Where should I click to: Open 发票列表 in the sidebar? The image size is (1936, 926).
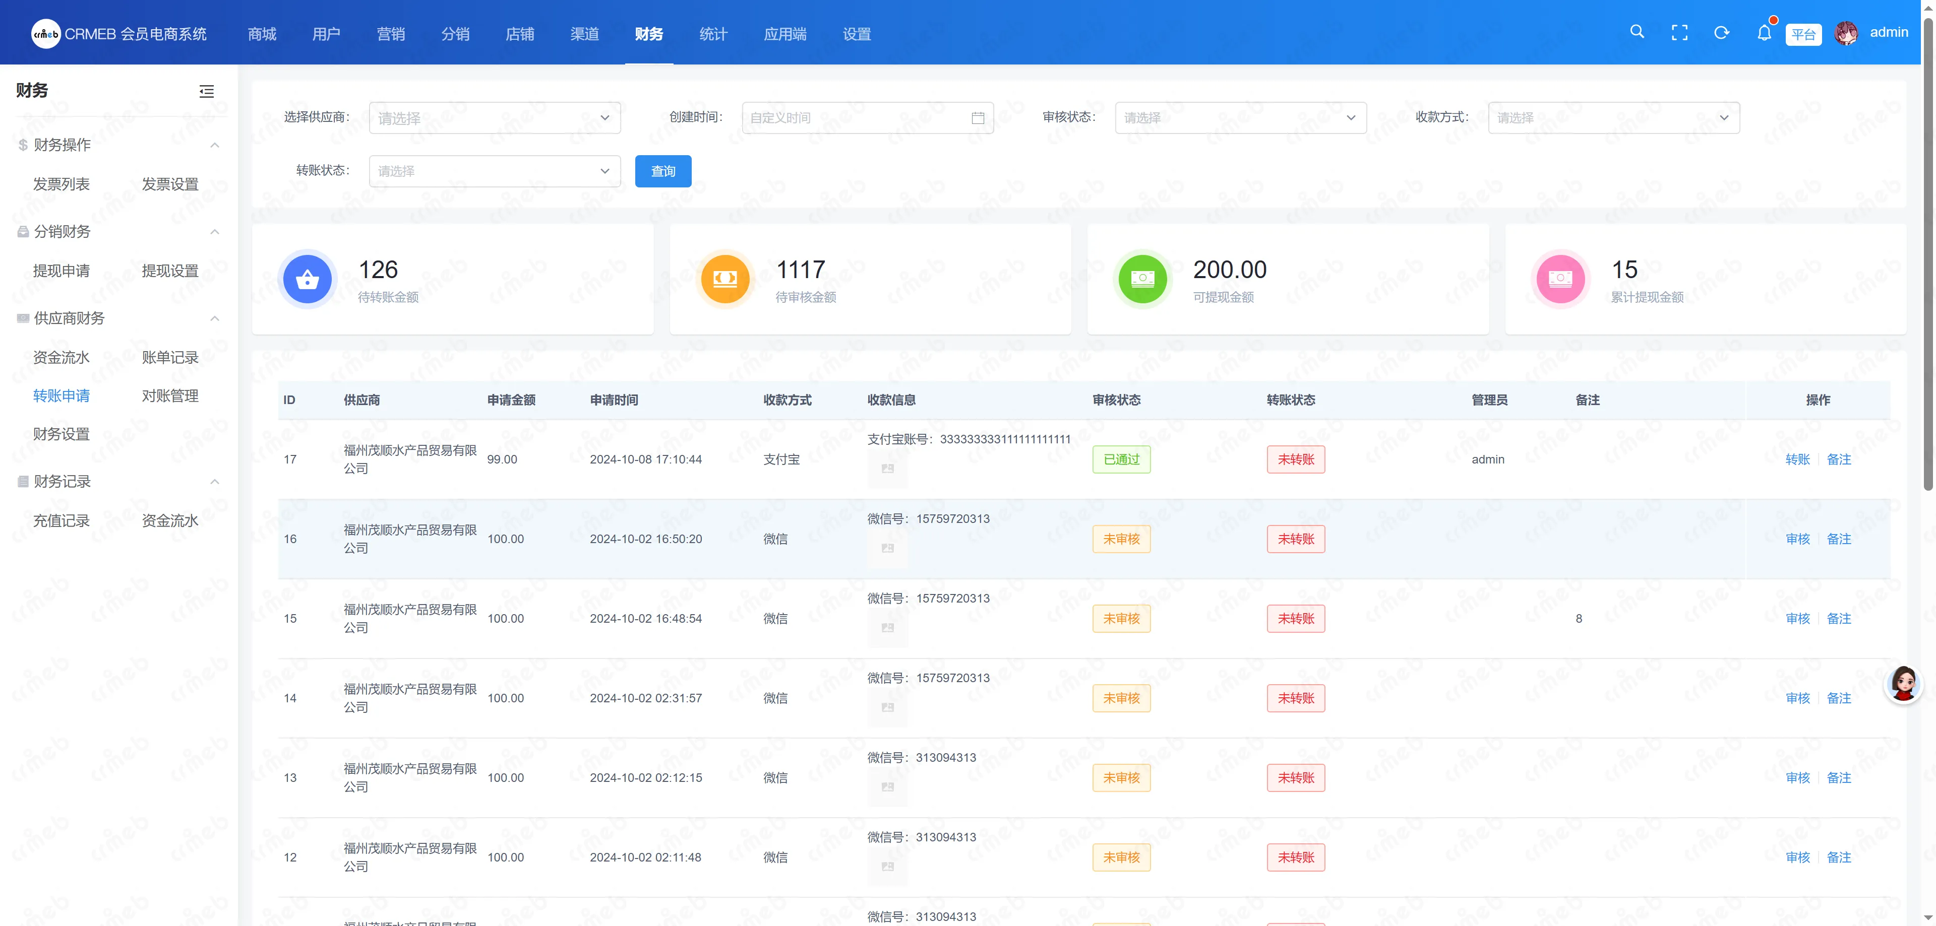[62, 184]
